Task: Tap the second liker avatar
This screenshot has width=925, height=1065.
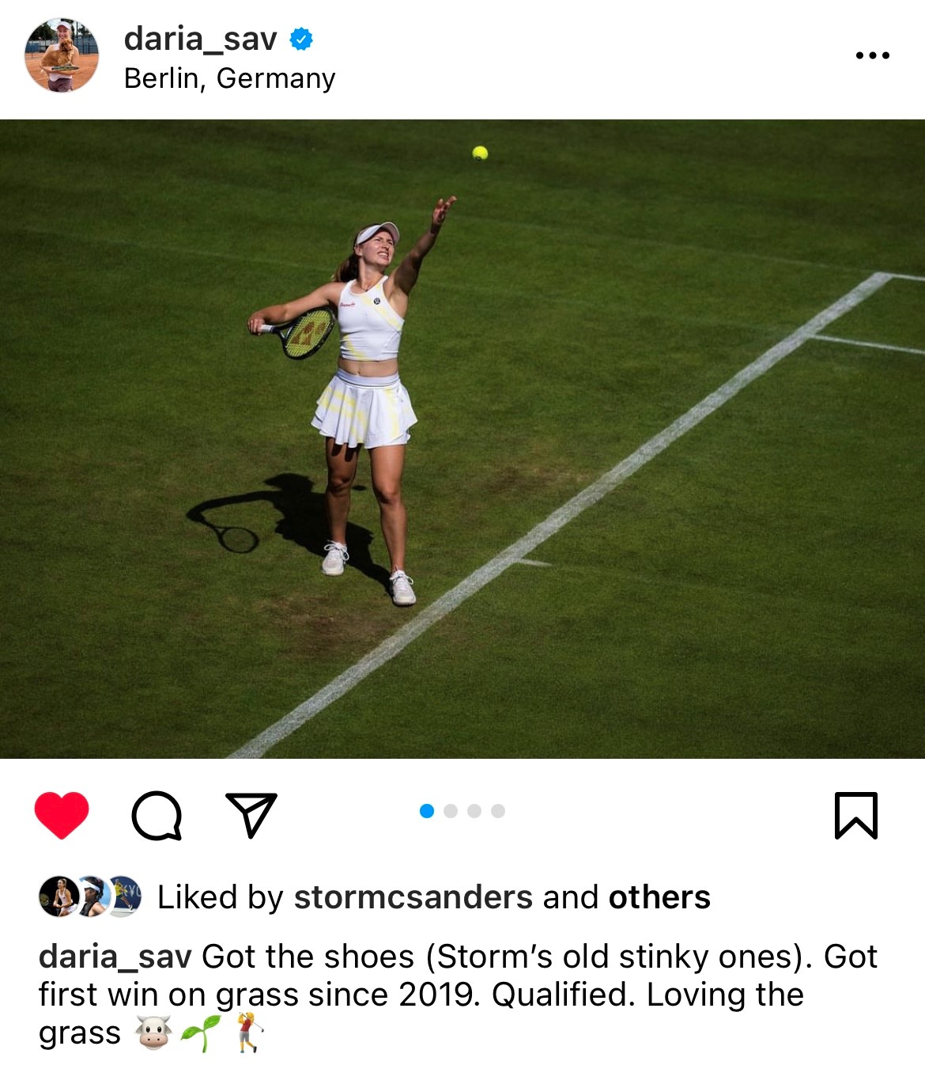Action: pyautogui.click(x=92, y=896)
